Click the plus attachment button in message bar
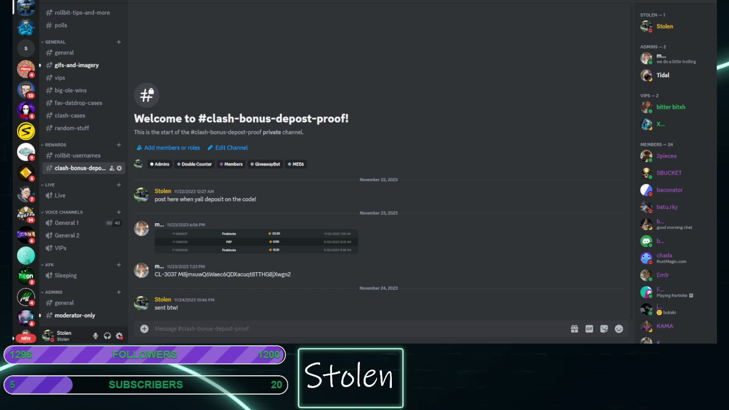 [144, 329]
